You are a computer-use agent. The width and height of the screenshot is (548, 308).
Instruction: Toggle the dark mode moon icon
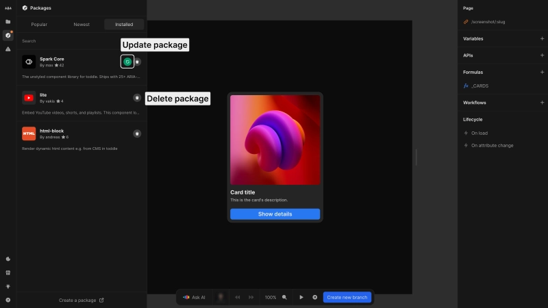pos(8,259)
